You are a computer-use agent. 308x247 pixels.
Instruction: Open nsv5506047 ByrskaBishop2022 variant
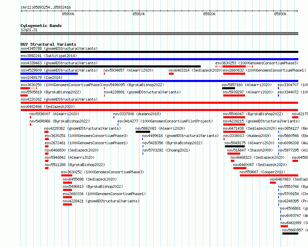tap(253, 114)
